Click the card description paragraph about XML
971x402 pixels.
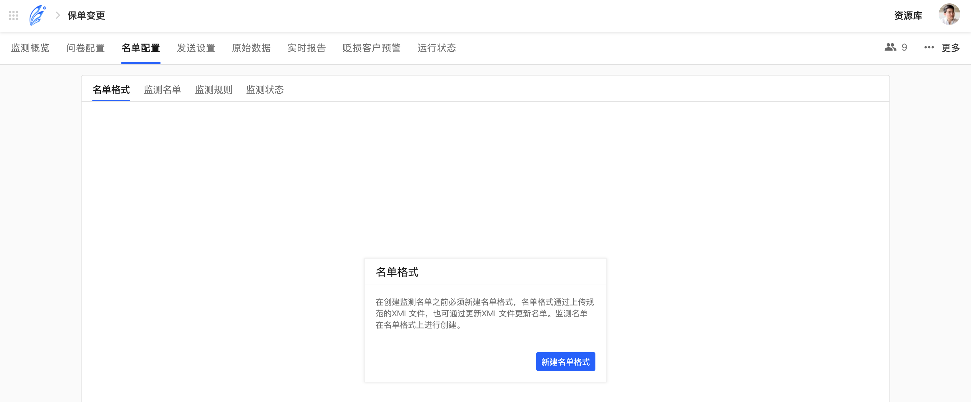[485, 313]
